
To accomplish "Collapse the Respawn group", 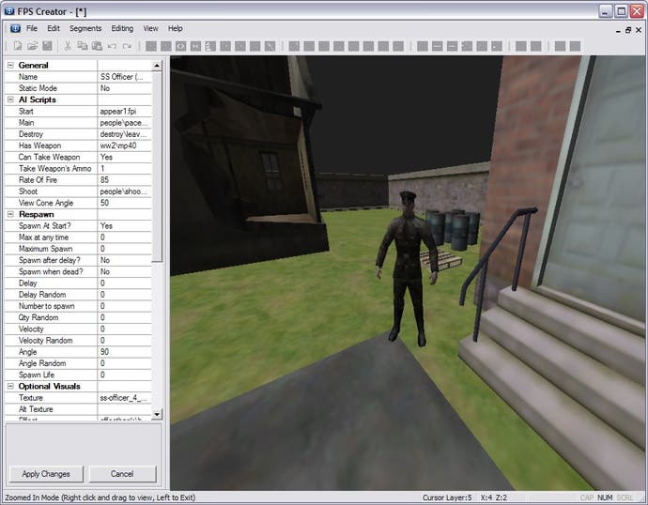I will click(10, 214).
